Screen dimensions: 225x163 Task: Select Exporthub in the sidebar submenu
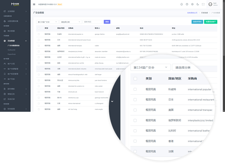tap(12, 54)
